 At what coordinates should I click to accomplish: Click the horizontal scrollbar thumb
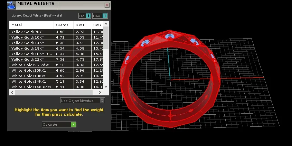click(x=54, y=92)
